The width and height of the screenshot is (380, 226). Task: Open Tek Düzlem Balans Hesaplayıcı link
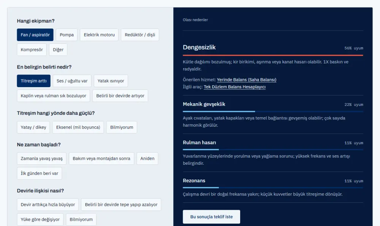pos(234,87)
